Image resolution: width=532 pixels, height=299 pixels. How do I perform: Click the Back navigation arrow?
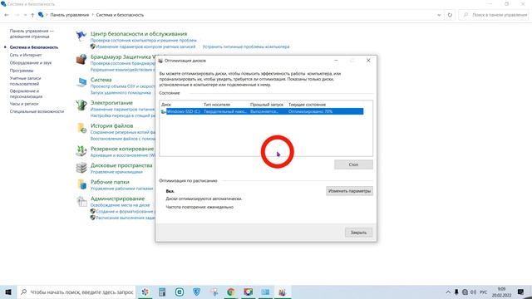[x=7, y=15]
